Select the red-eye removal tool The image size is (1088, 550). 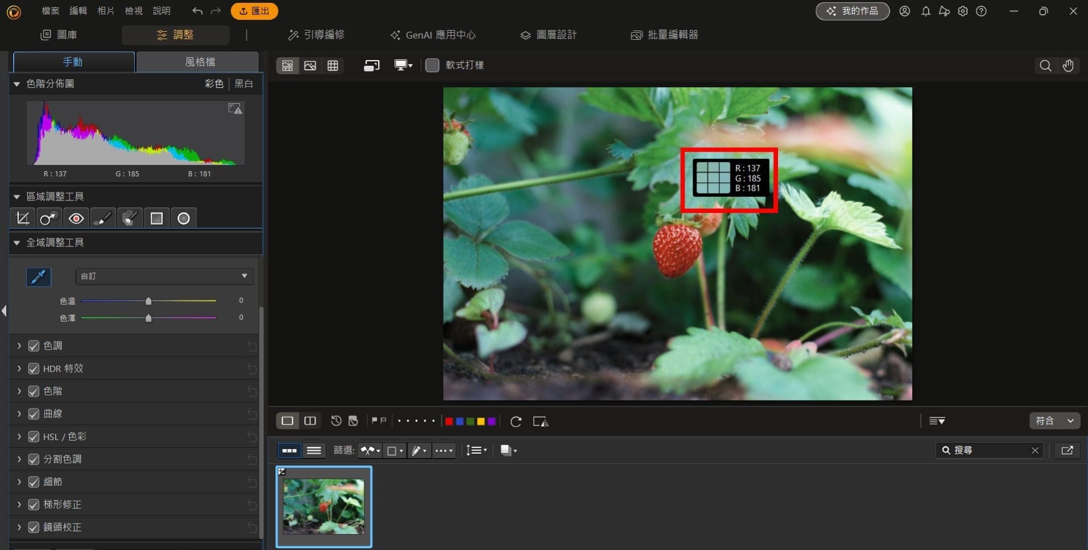click(x=76, y=218)
